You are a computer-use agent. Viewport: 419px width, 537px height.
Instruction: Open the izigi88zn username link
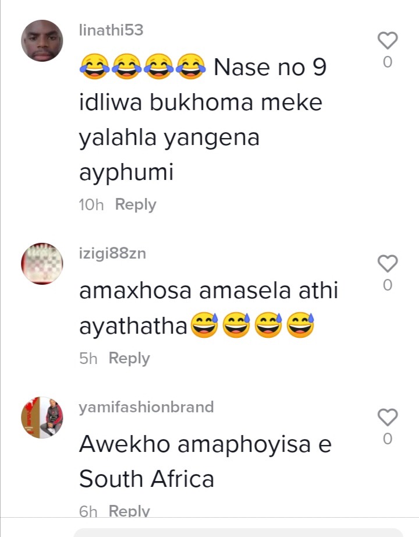coord(112,254)
